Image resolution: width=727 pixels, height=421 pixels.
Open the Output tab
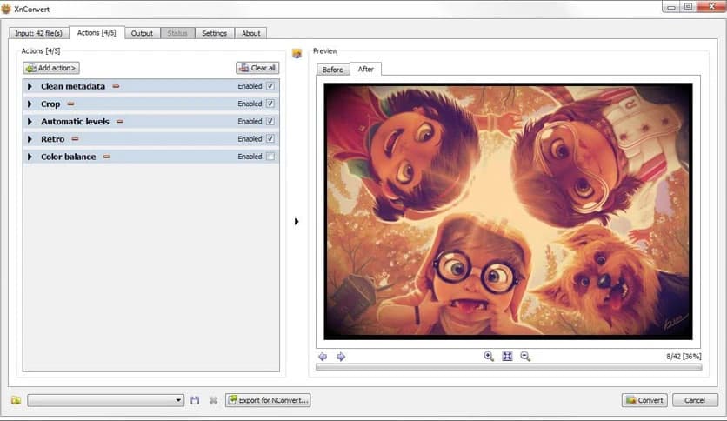coord(142,33)
